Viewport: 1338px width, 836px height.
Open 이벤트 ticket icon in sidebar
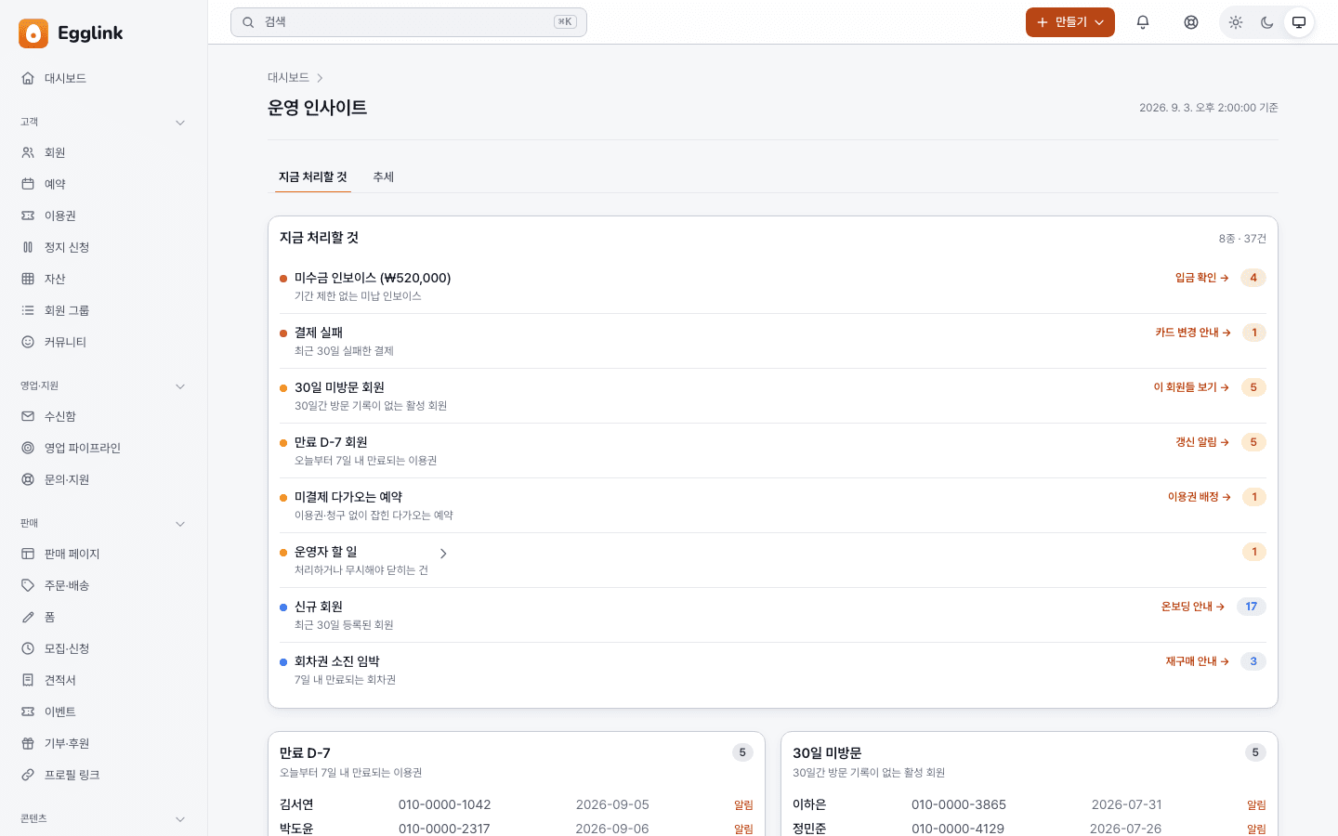coord(28,712)
